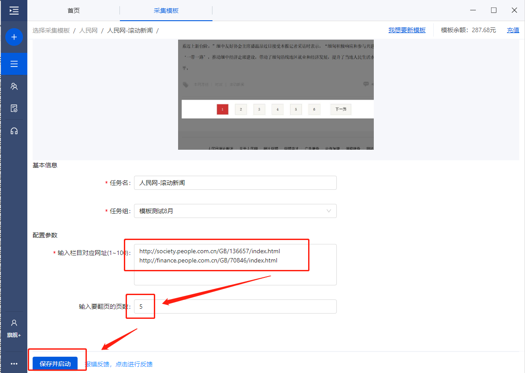Open the three-dot more options icon
The width and height of the screenshot is (525, 373).
14,364
